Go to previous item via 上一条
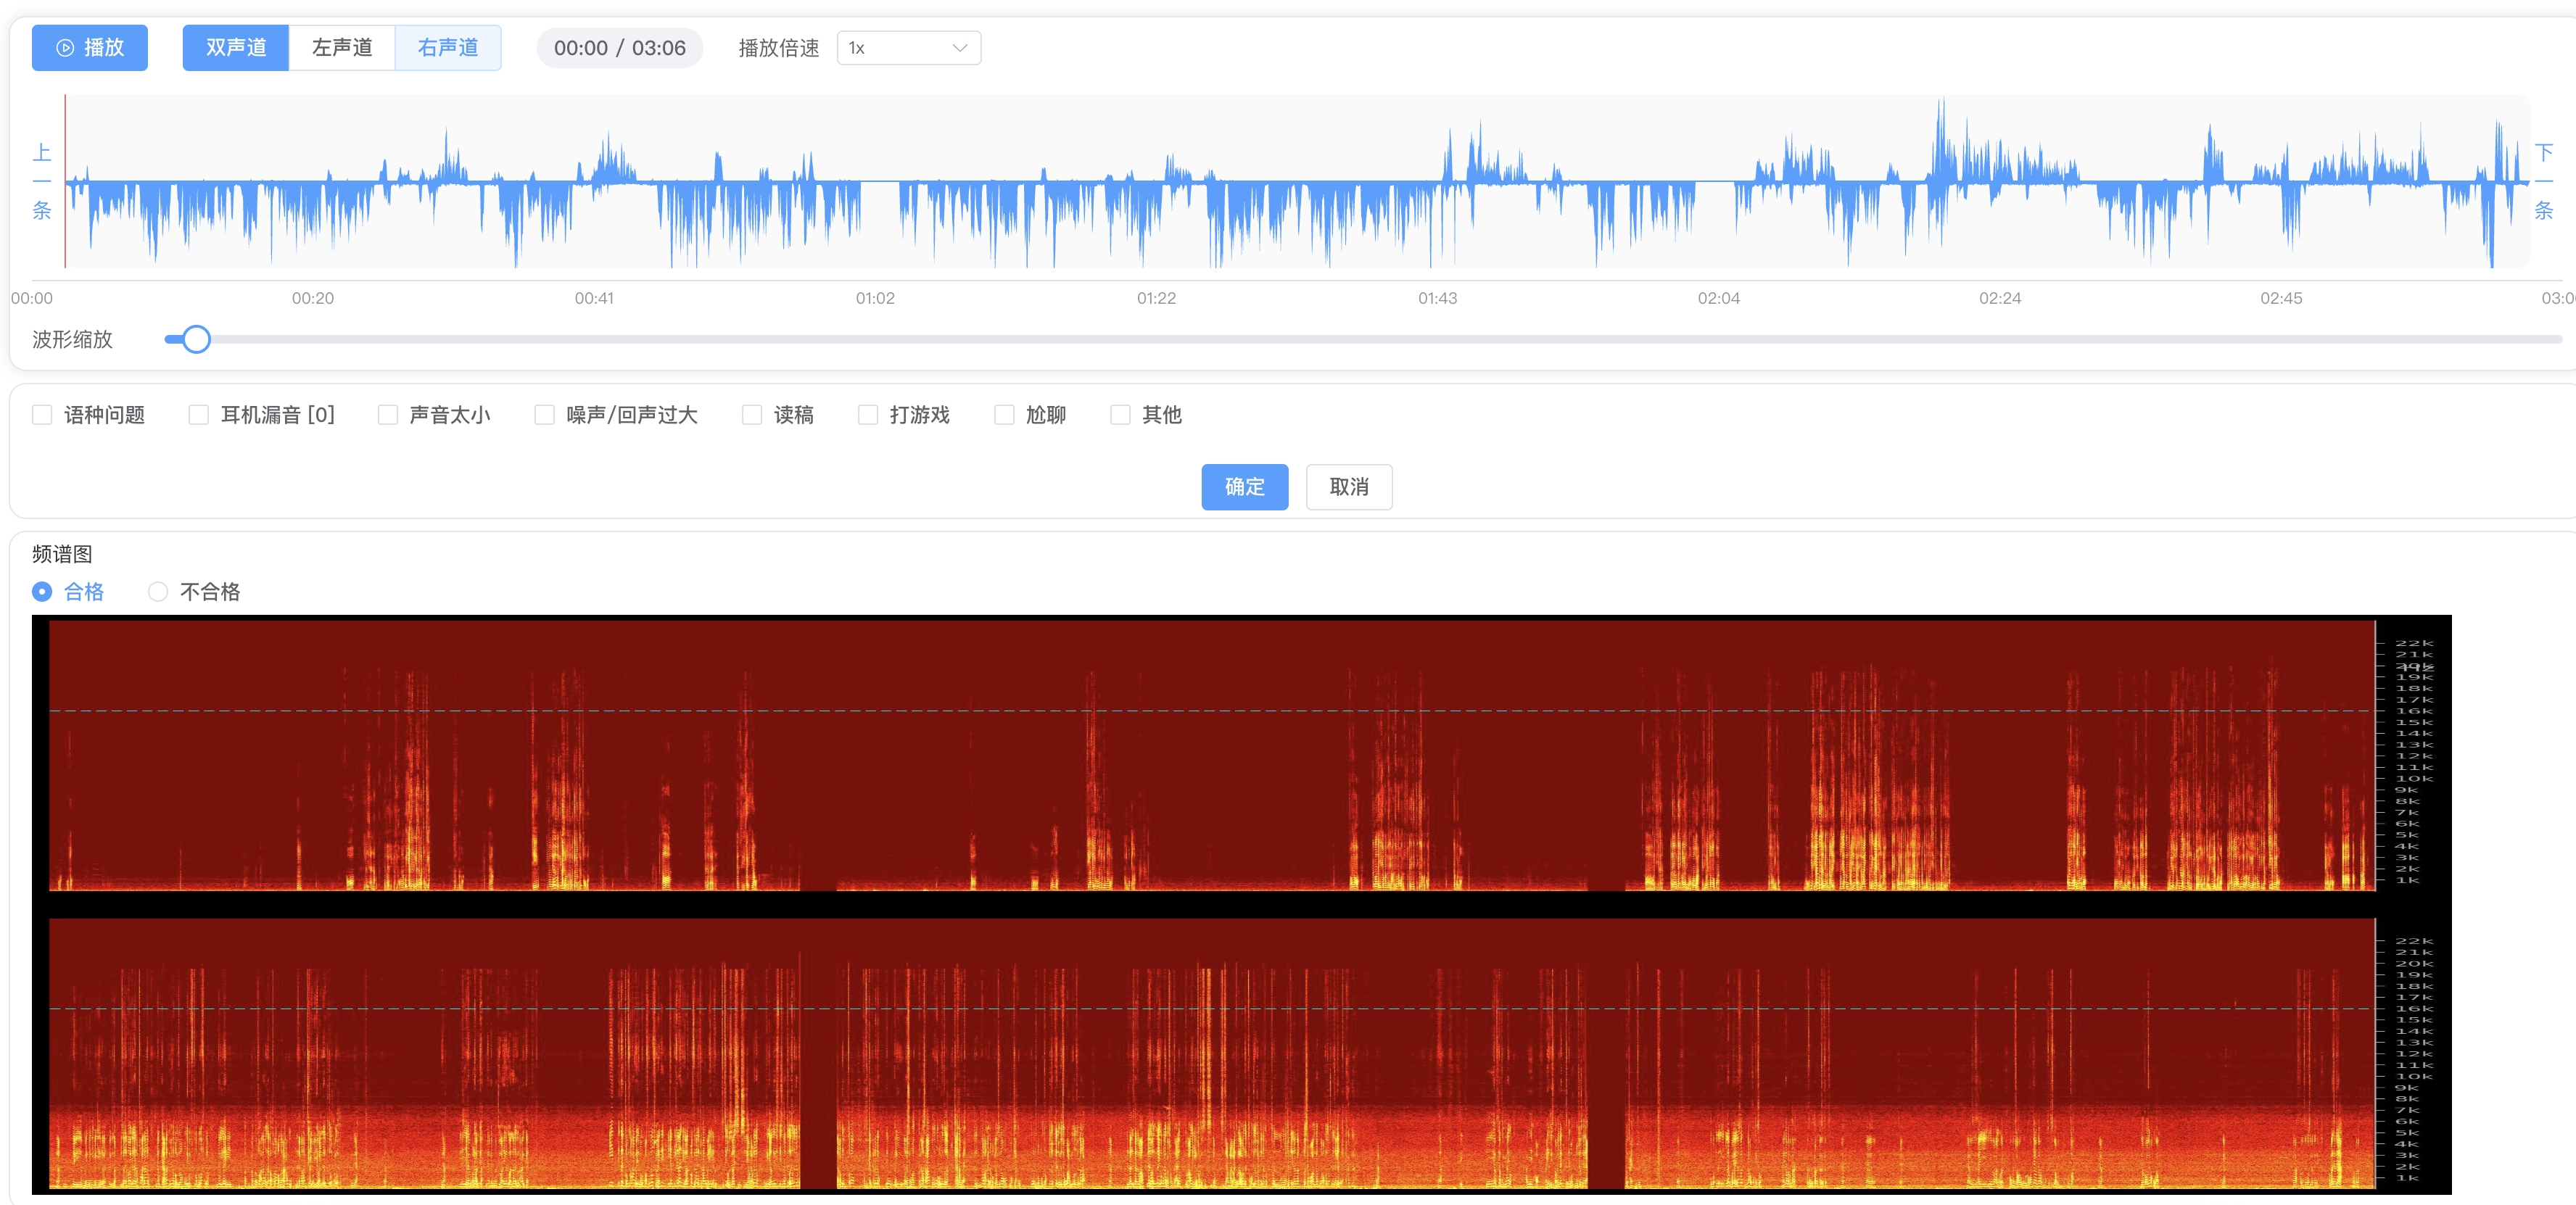2576x1205 pixels. [42, 181]
